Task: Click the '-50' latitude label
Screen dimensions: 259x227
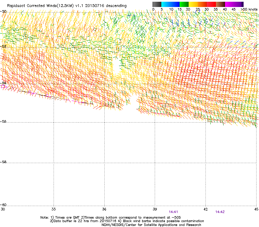Action: [x=3, y=12]
